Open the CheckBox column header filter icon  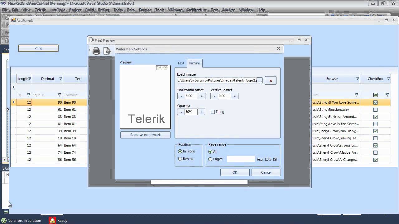388,79
